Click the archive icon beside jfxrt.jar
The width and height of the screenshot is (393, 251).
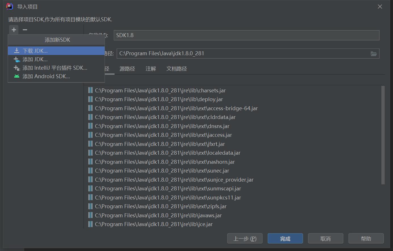pyautogui.click(x=90, y=144)
